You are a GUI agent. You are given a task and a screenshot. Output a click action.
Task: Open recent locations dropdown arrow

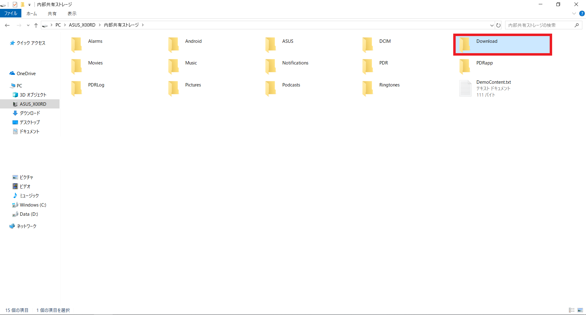tap(28, 25)
